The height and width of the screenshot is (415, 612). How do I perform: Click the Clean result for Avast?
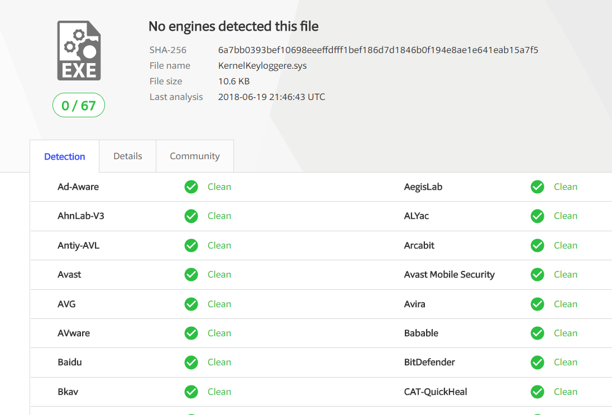point(219,274)
